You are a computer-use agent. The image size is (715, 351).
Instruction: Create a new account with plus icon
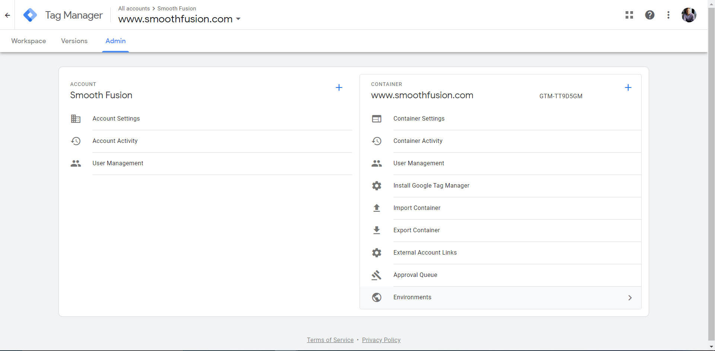pyautogui.click(x=339, y=87)
